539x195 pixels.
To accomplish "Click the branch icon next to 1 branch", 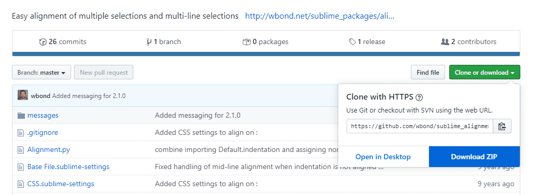I will 149,42.
